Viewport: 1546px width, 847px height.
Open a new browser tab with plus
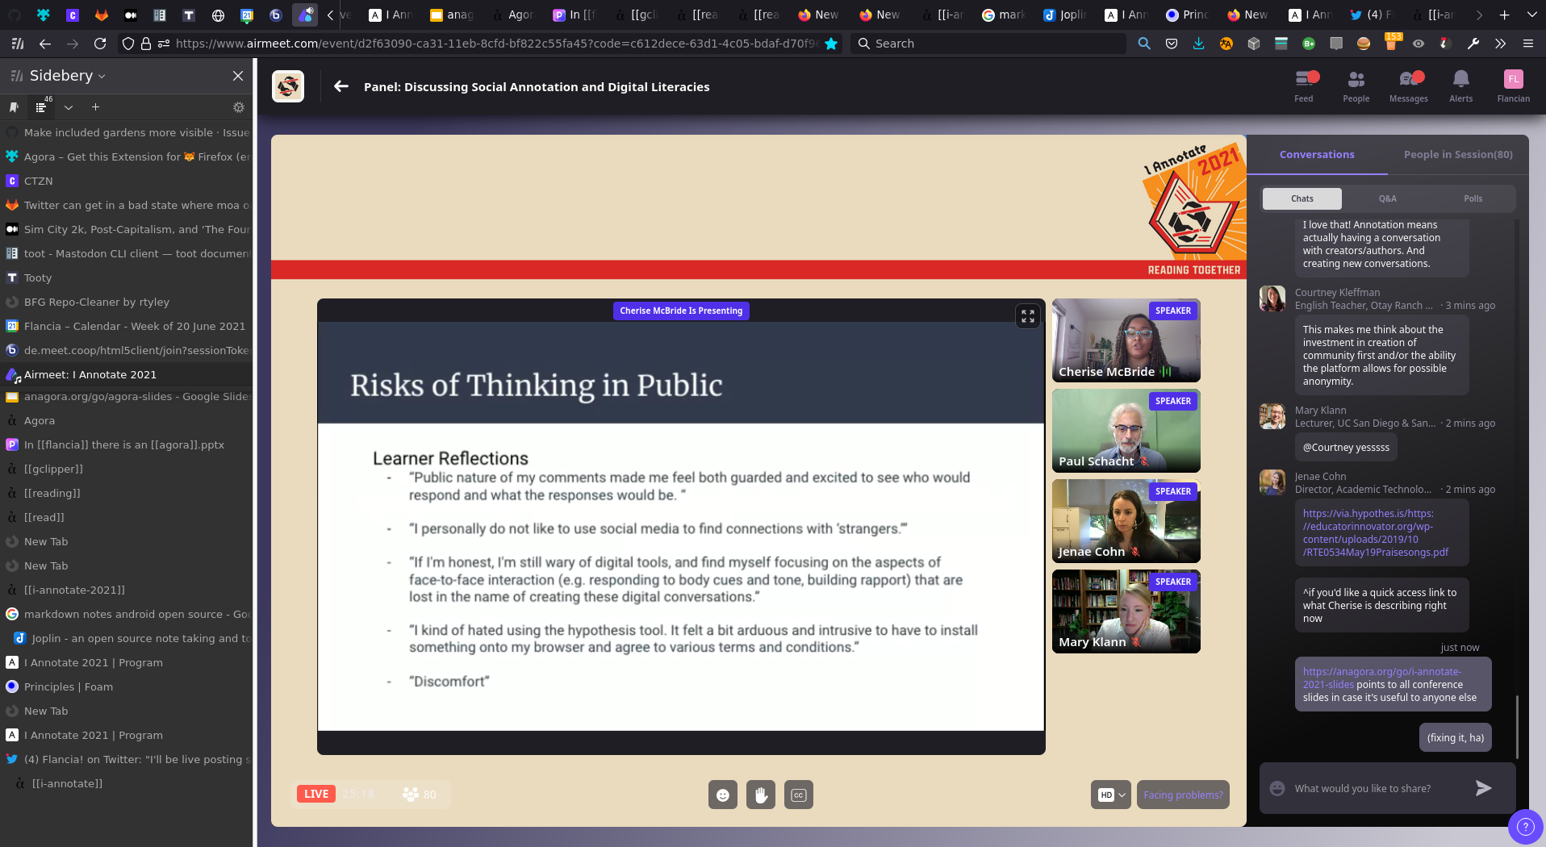pos(1504,15)
